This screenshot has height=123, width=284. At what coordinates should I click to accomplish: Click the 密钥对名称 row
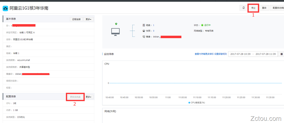point(48,81)
